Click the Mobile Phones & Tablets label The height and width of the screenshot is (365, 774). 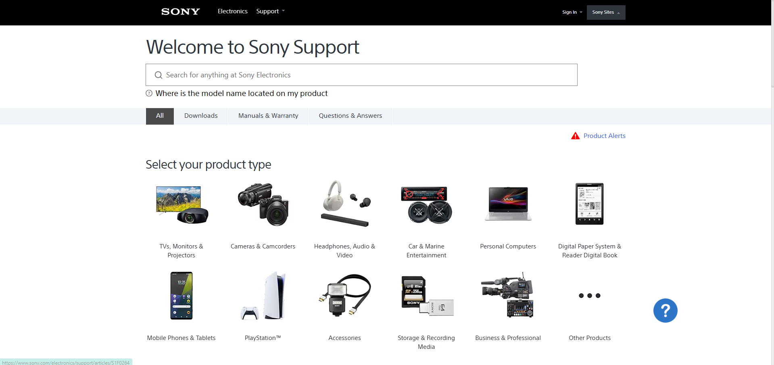pyautogui.click(x=182, y=338)
